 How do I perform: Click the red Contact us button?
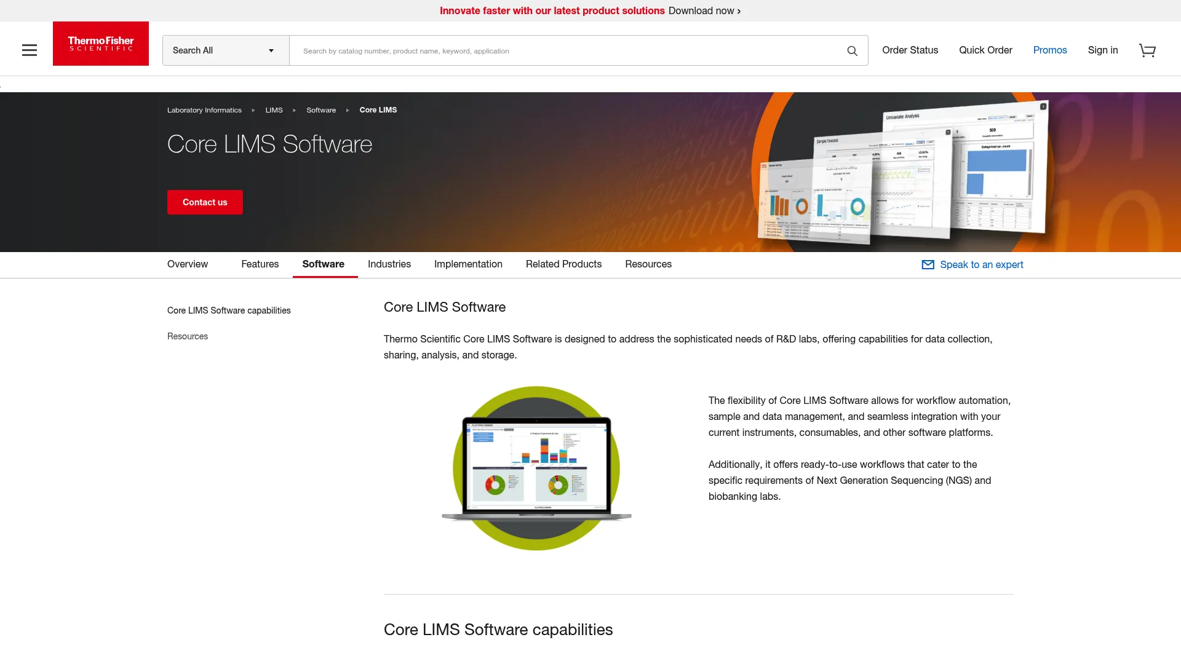pyautogui.click(x=205, y=202)
